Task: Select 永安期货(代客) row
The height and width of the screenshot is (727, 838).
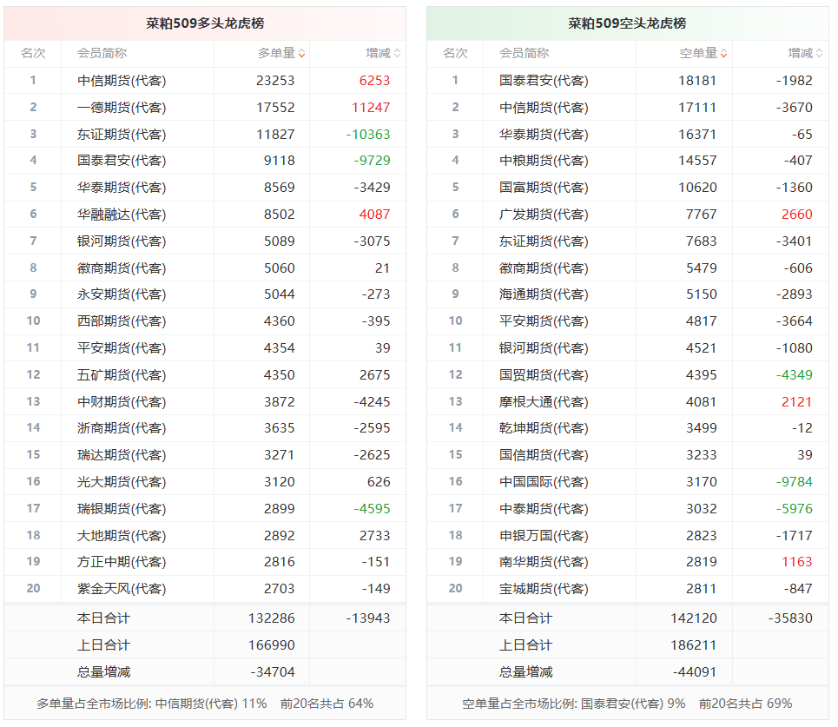Action: pyautogui.click(x=205, y=294)
